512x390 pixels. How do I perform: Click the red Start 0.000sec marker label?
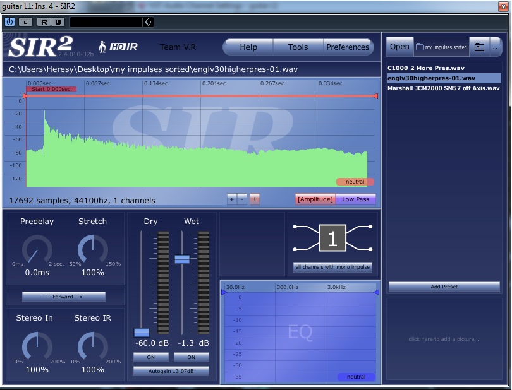(52, 89)
